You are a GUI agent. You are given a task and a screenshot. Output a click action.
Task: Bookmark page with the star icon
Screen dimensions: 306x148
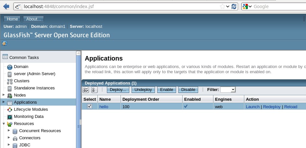(222, 6)
